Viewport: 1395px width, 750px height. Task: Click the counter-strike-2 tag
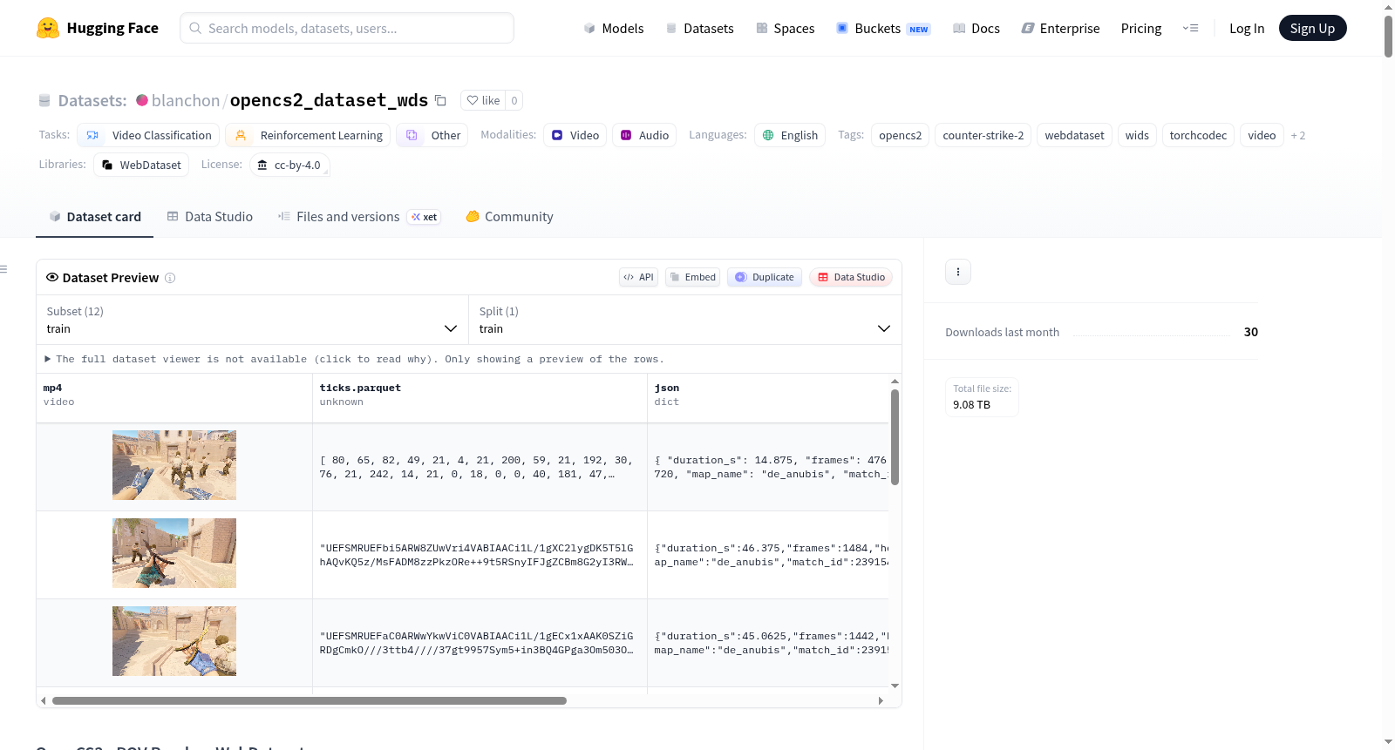pyautogui.click(x=983, y=135)
